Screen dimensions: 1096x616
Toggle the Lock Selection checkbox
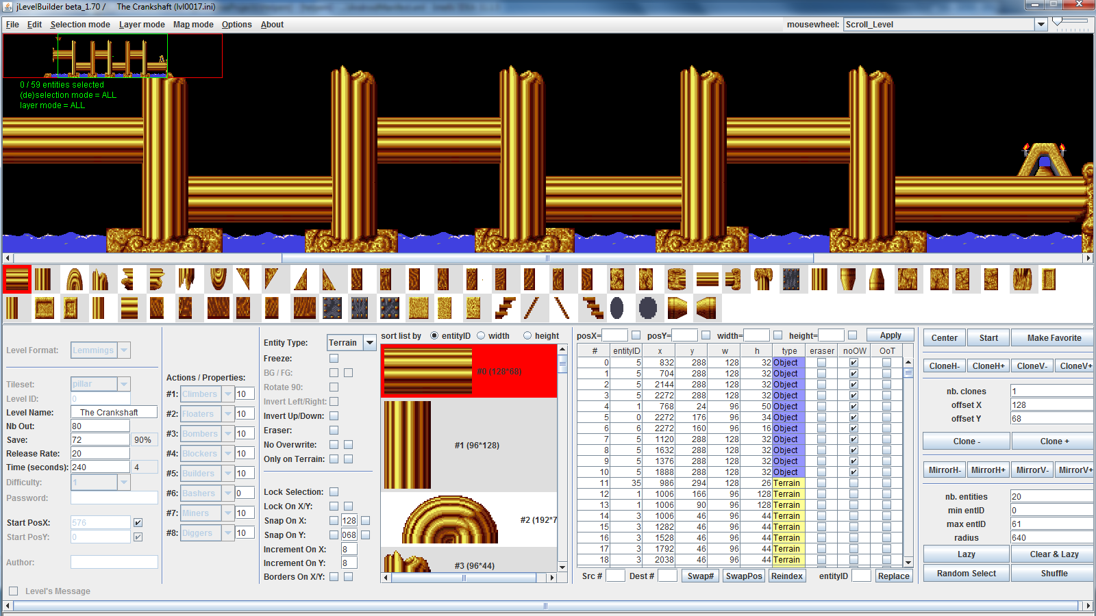pos(334,491)
